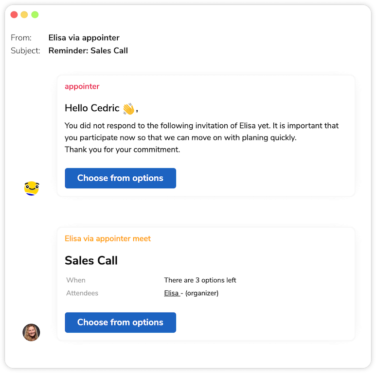Maximize the window using green button
The image size is (376, 373).
[35, 15]
